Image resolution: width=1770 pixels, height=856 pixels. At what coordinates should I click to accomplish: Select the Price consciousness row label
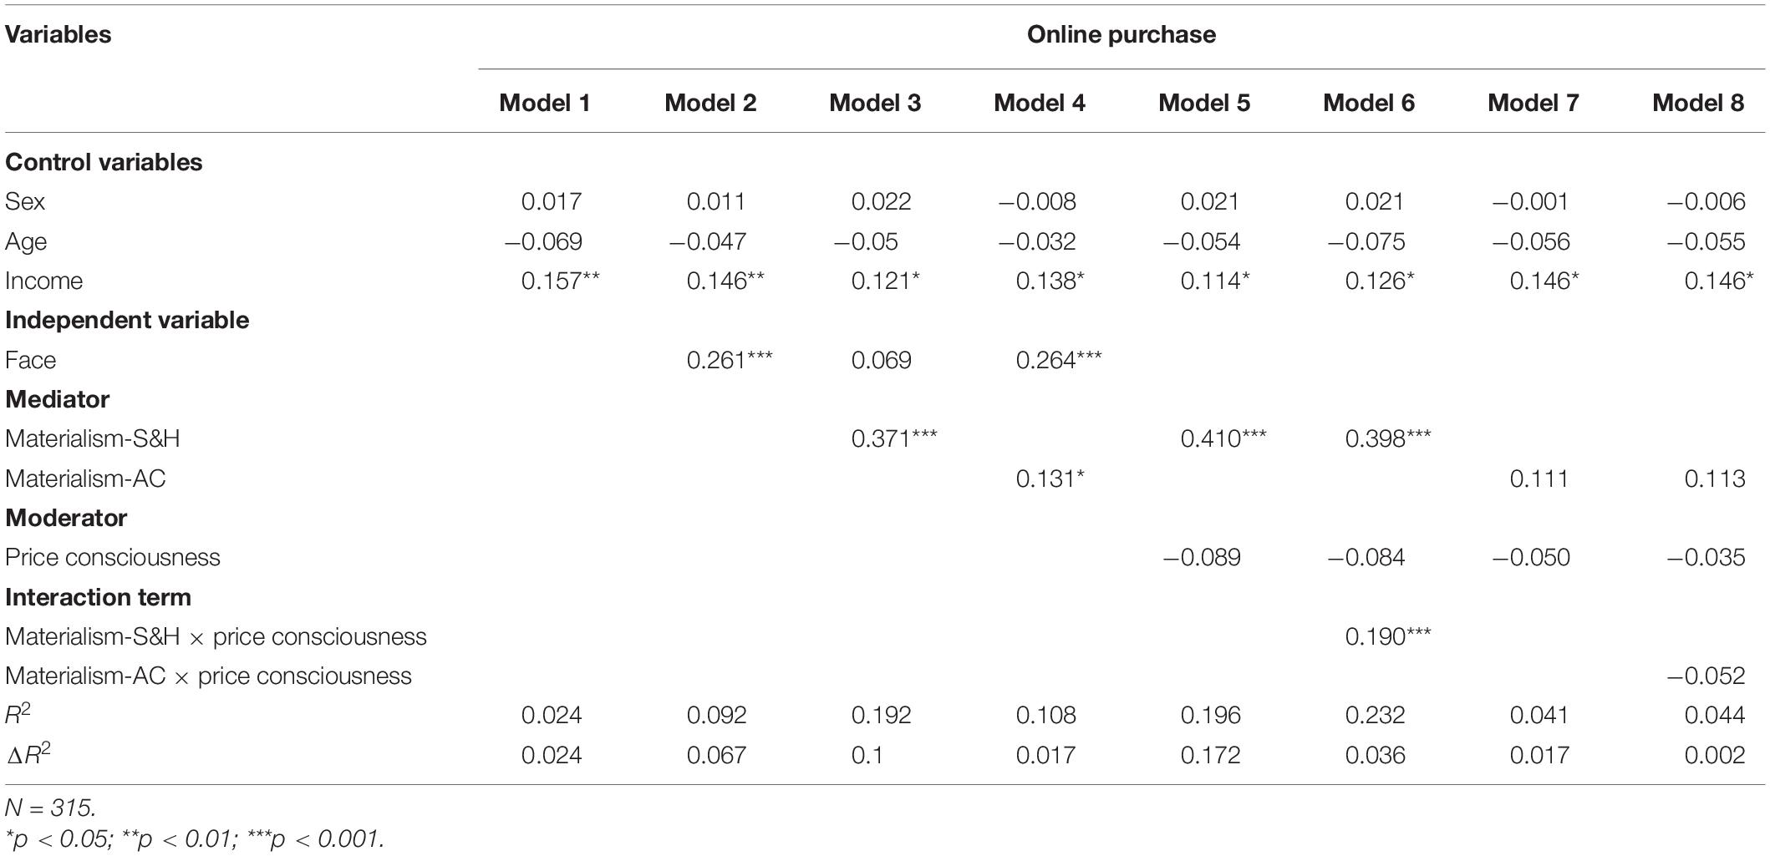[113, 557]
